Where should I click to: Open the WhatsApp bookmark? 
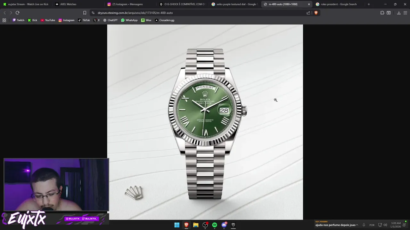pos(129,20)
